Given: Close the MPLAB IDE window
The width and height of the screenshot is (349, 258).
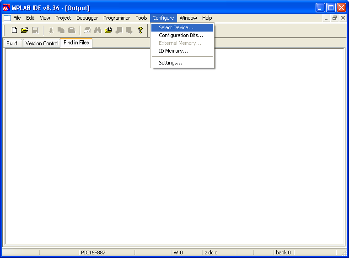Looking at the screenshot, I should coord(341,8).
